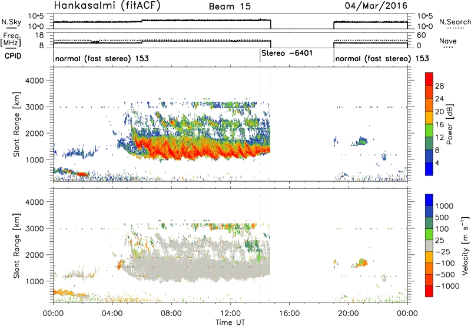Select the Velocity [m s-1] colorbar title
Image resolution: width=471 pixels, height=326 pixels.
(465, 245)
